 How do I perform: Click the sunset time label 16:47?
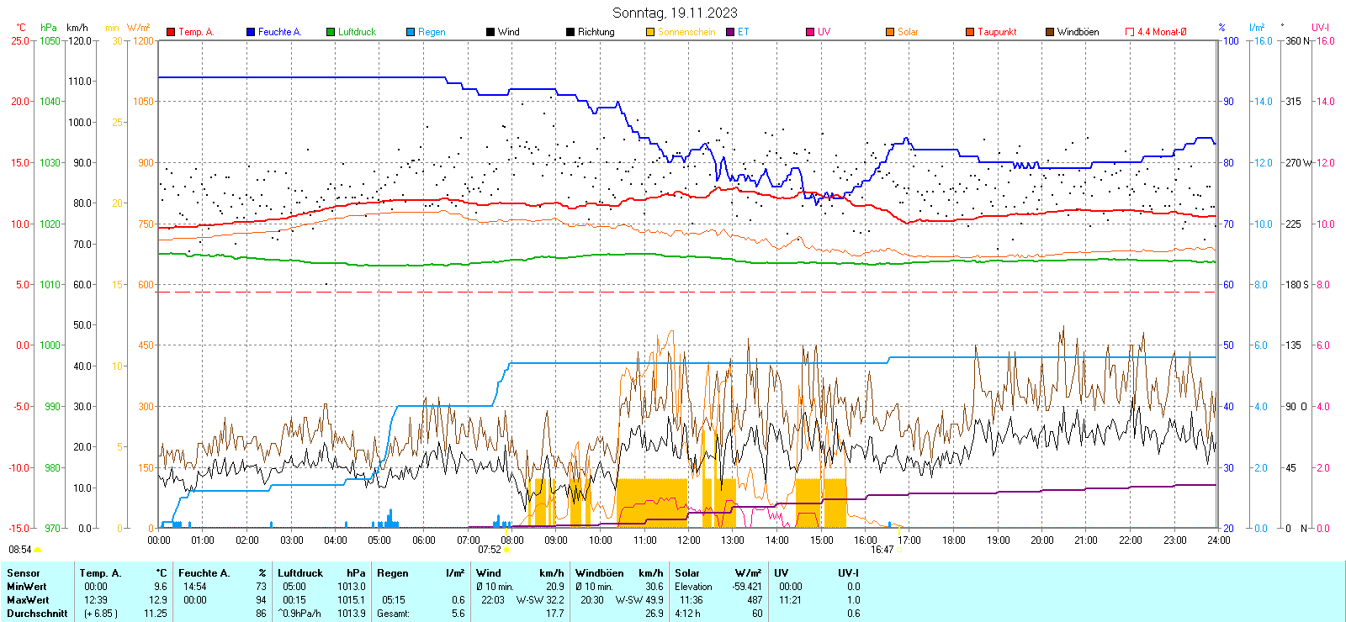882,550
